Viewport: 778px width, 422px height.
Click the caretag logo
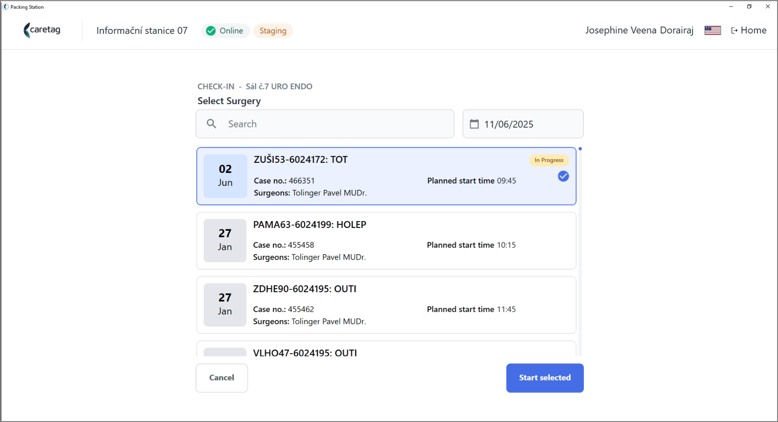click(42, 30)
